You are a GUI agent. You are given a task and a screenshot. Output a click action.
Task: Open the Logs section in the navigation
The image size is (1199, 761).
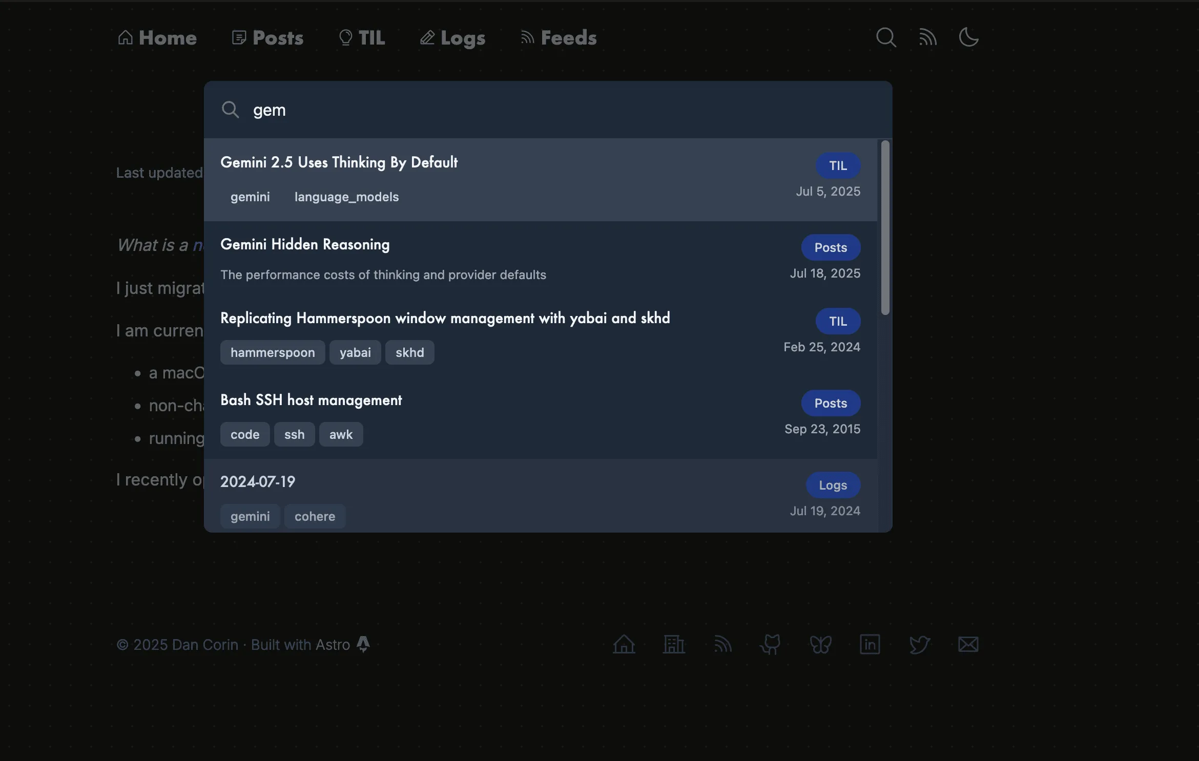pyautogui.click(x=452, y=38)
